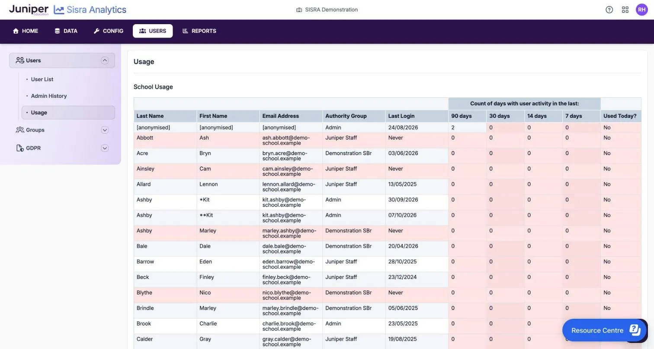Image resolution: width=654 pixels, height=349 pixels.
Task: Open the DATA tab
Action: coord(66,31)
